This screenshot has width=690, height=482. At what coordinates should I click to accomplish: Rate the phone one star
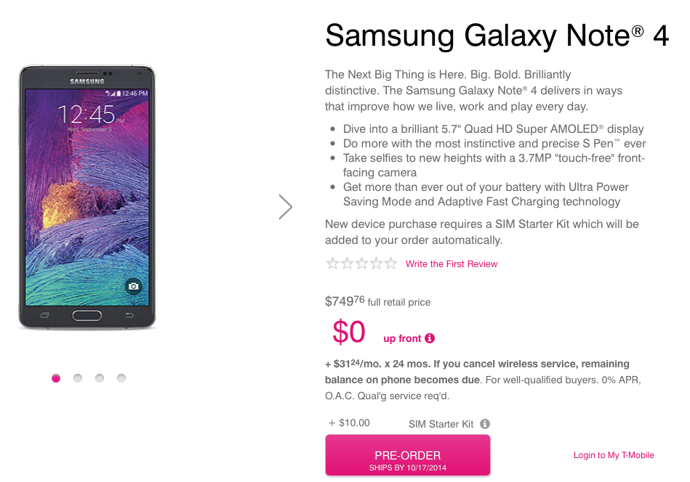click(333, 264)
